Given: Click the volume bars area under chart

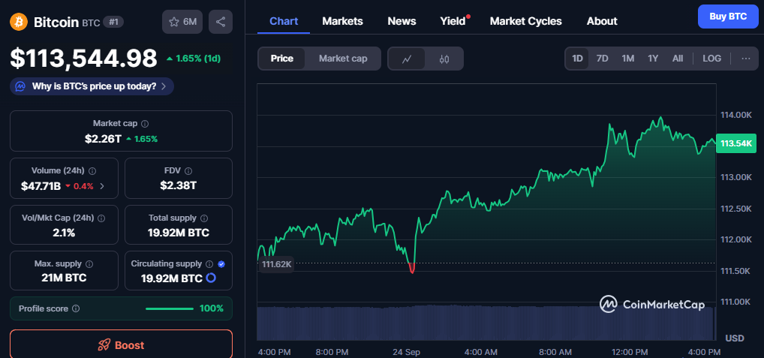Looking at the screenshot, I should pos(486,323).
